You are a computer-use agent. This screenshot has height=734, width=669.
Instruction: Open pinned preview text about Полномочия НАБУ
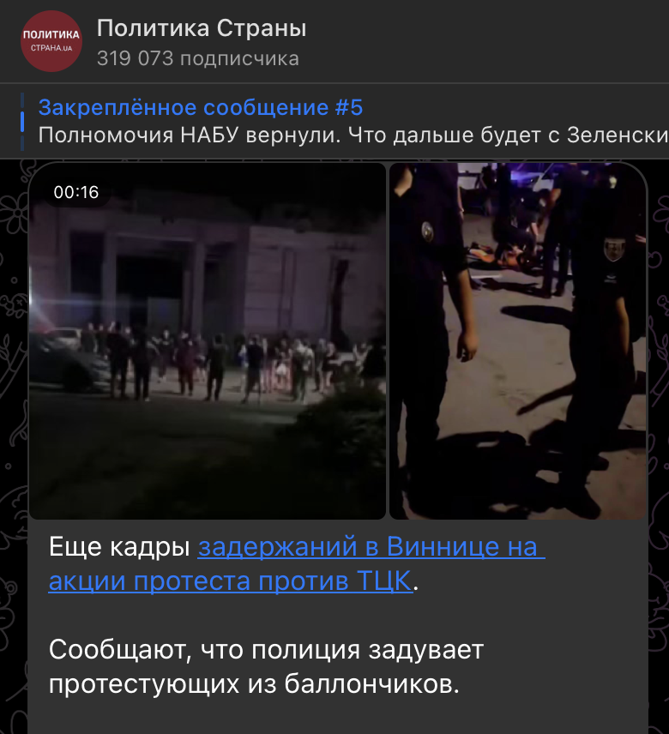353,135
